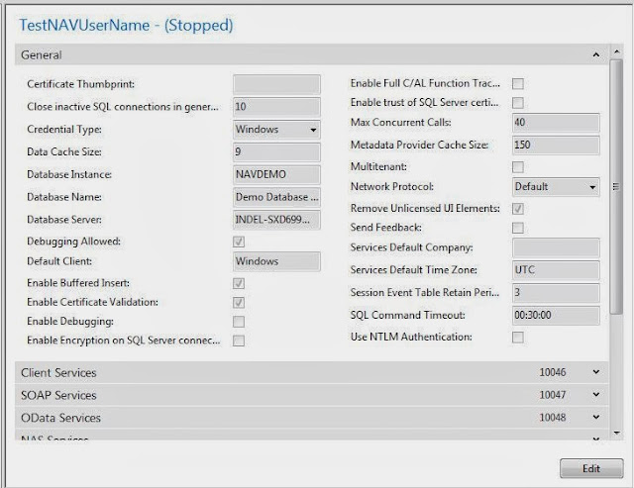Open the Network Protocol dropdown
This screenshot has width=634, height=488.
[x=556, y=187]
